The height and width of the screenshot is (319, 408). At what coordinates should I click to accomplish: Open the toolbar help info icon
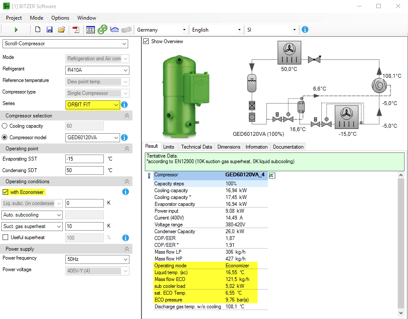click(x=305, y=30)
